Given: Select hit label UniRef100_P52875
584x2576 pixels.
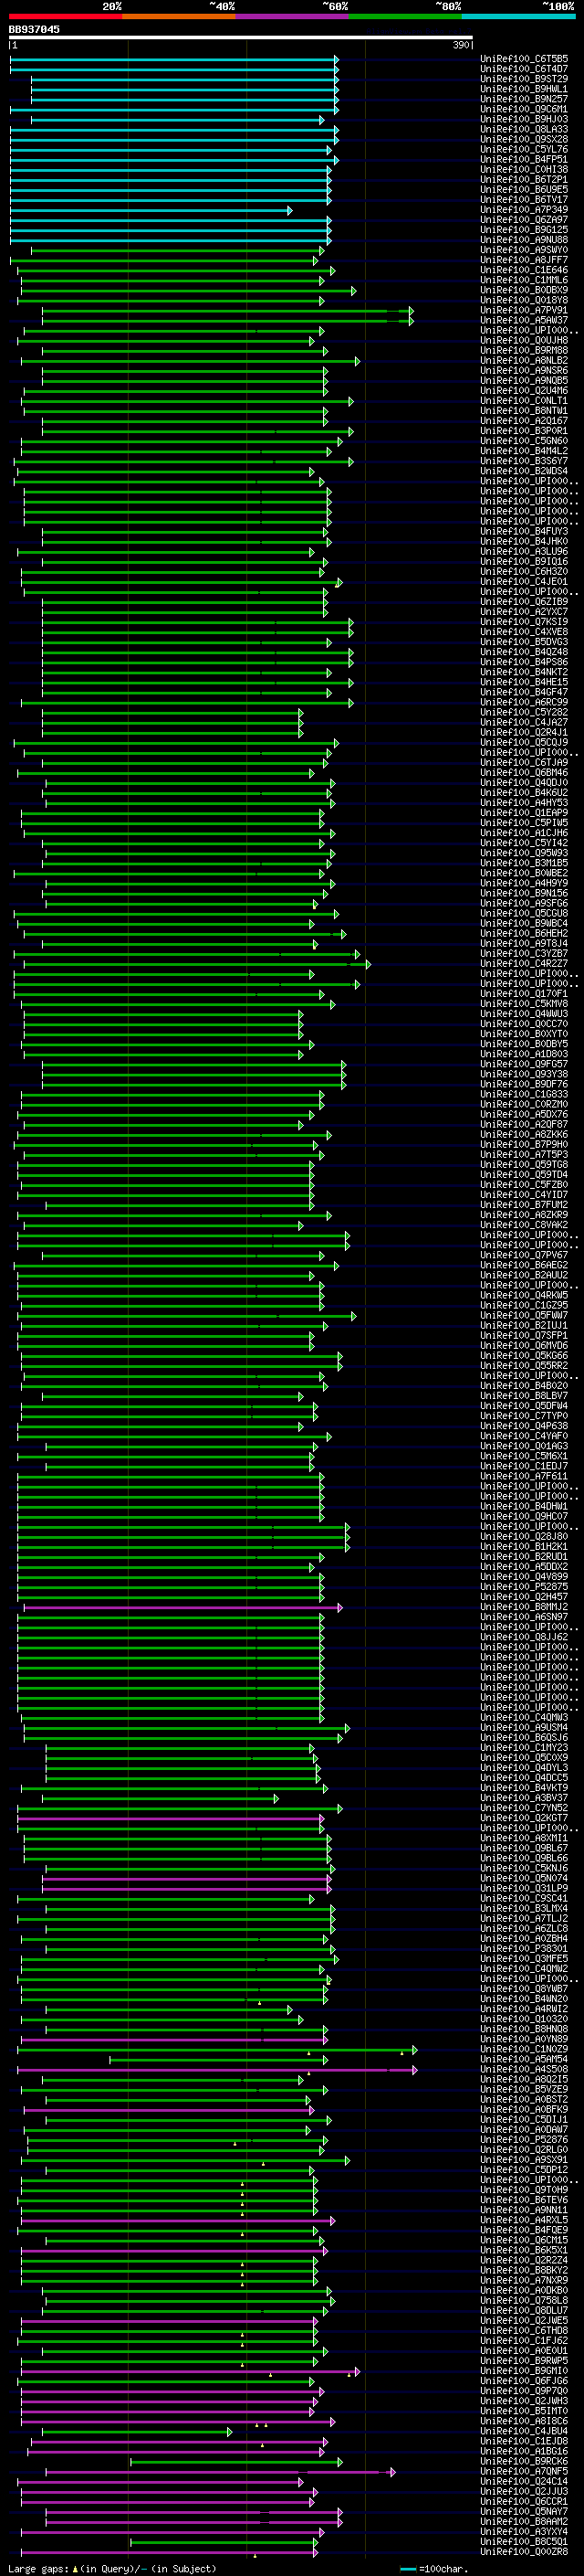Looking at the screenshot, I should pos(524,1587).
